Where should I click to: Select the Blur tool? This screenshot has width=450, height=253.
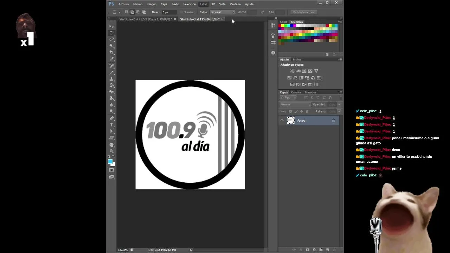point(111,105)
